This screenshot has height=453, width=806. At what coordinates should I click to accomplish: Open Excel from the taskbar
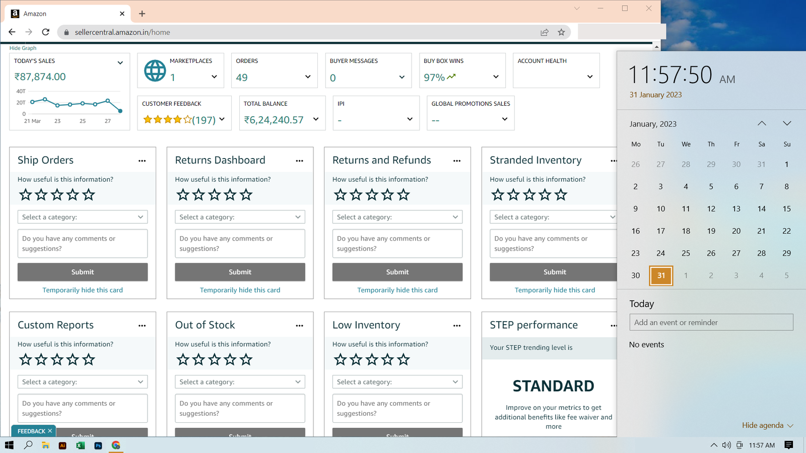(80, 445)
